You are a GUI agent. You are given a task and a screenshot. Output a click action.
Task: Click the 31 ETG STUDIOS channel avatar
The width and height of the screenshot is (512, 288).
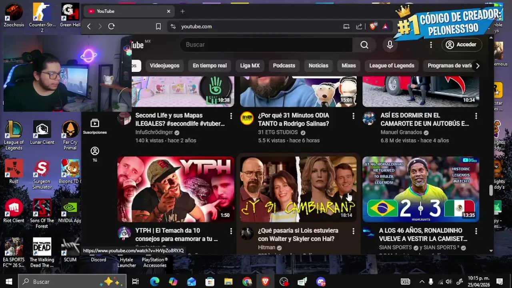(247, 118)
